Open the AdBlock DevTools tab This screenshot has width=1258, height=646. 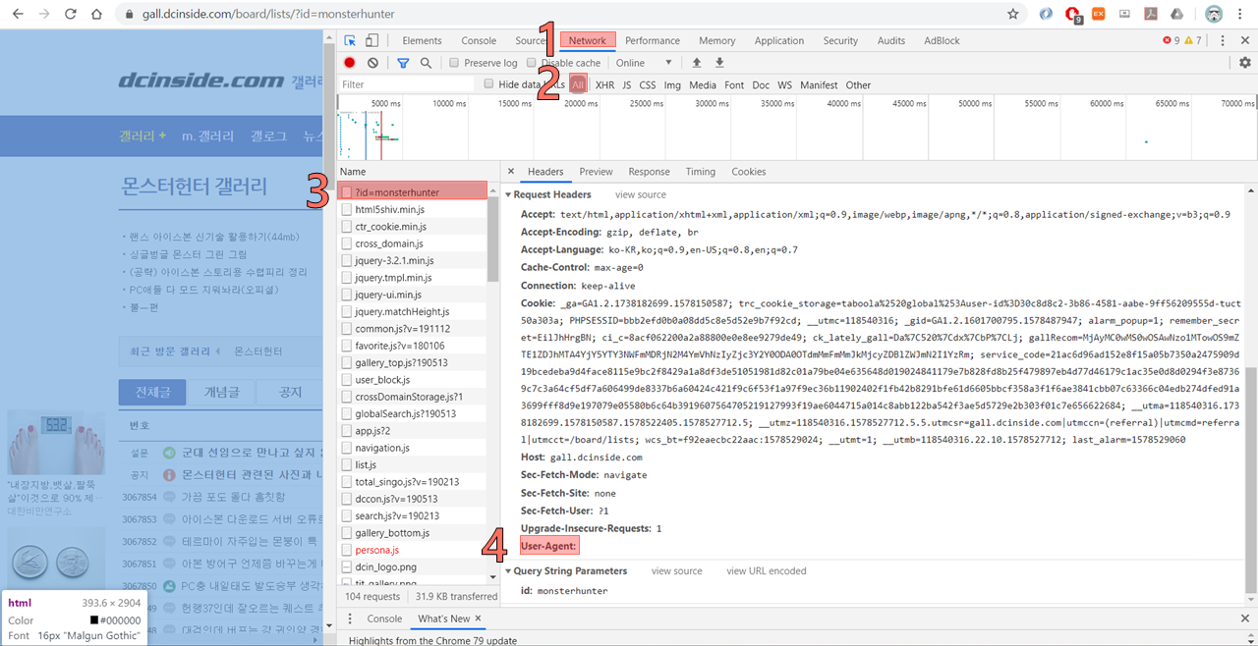[942, 40]
